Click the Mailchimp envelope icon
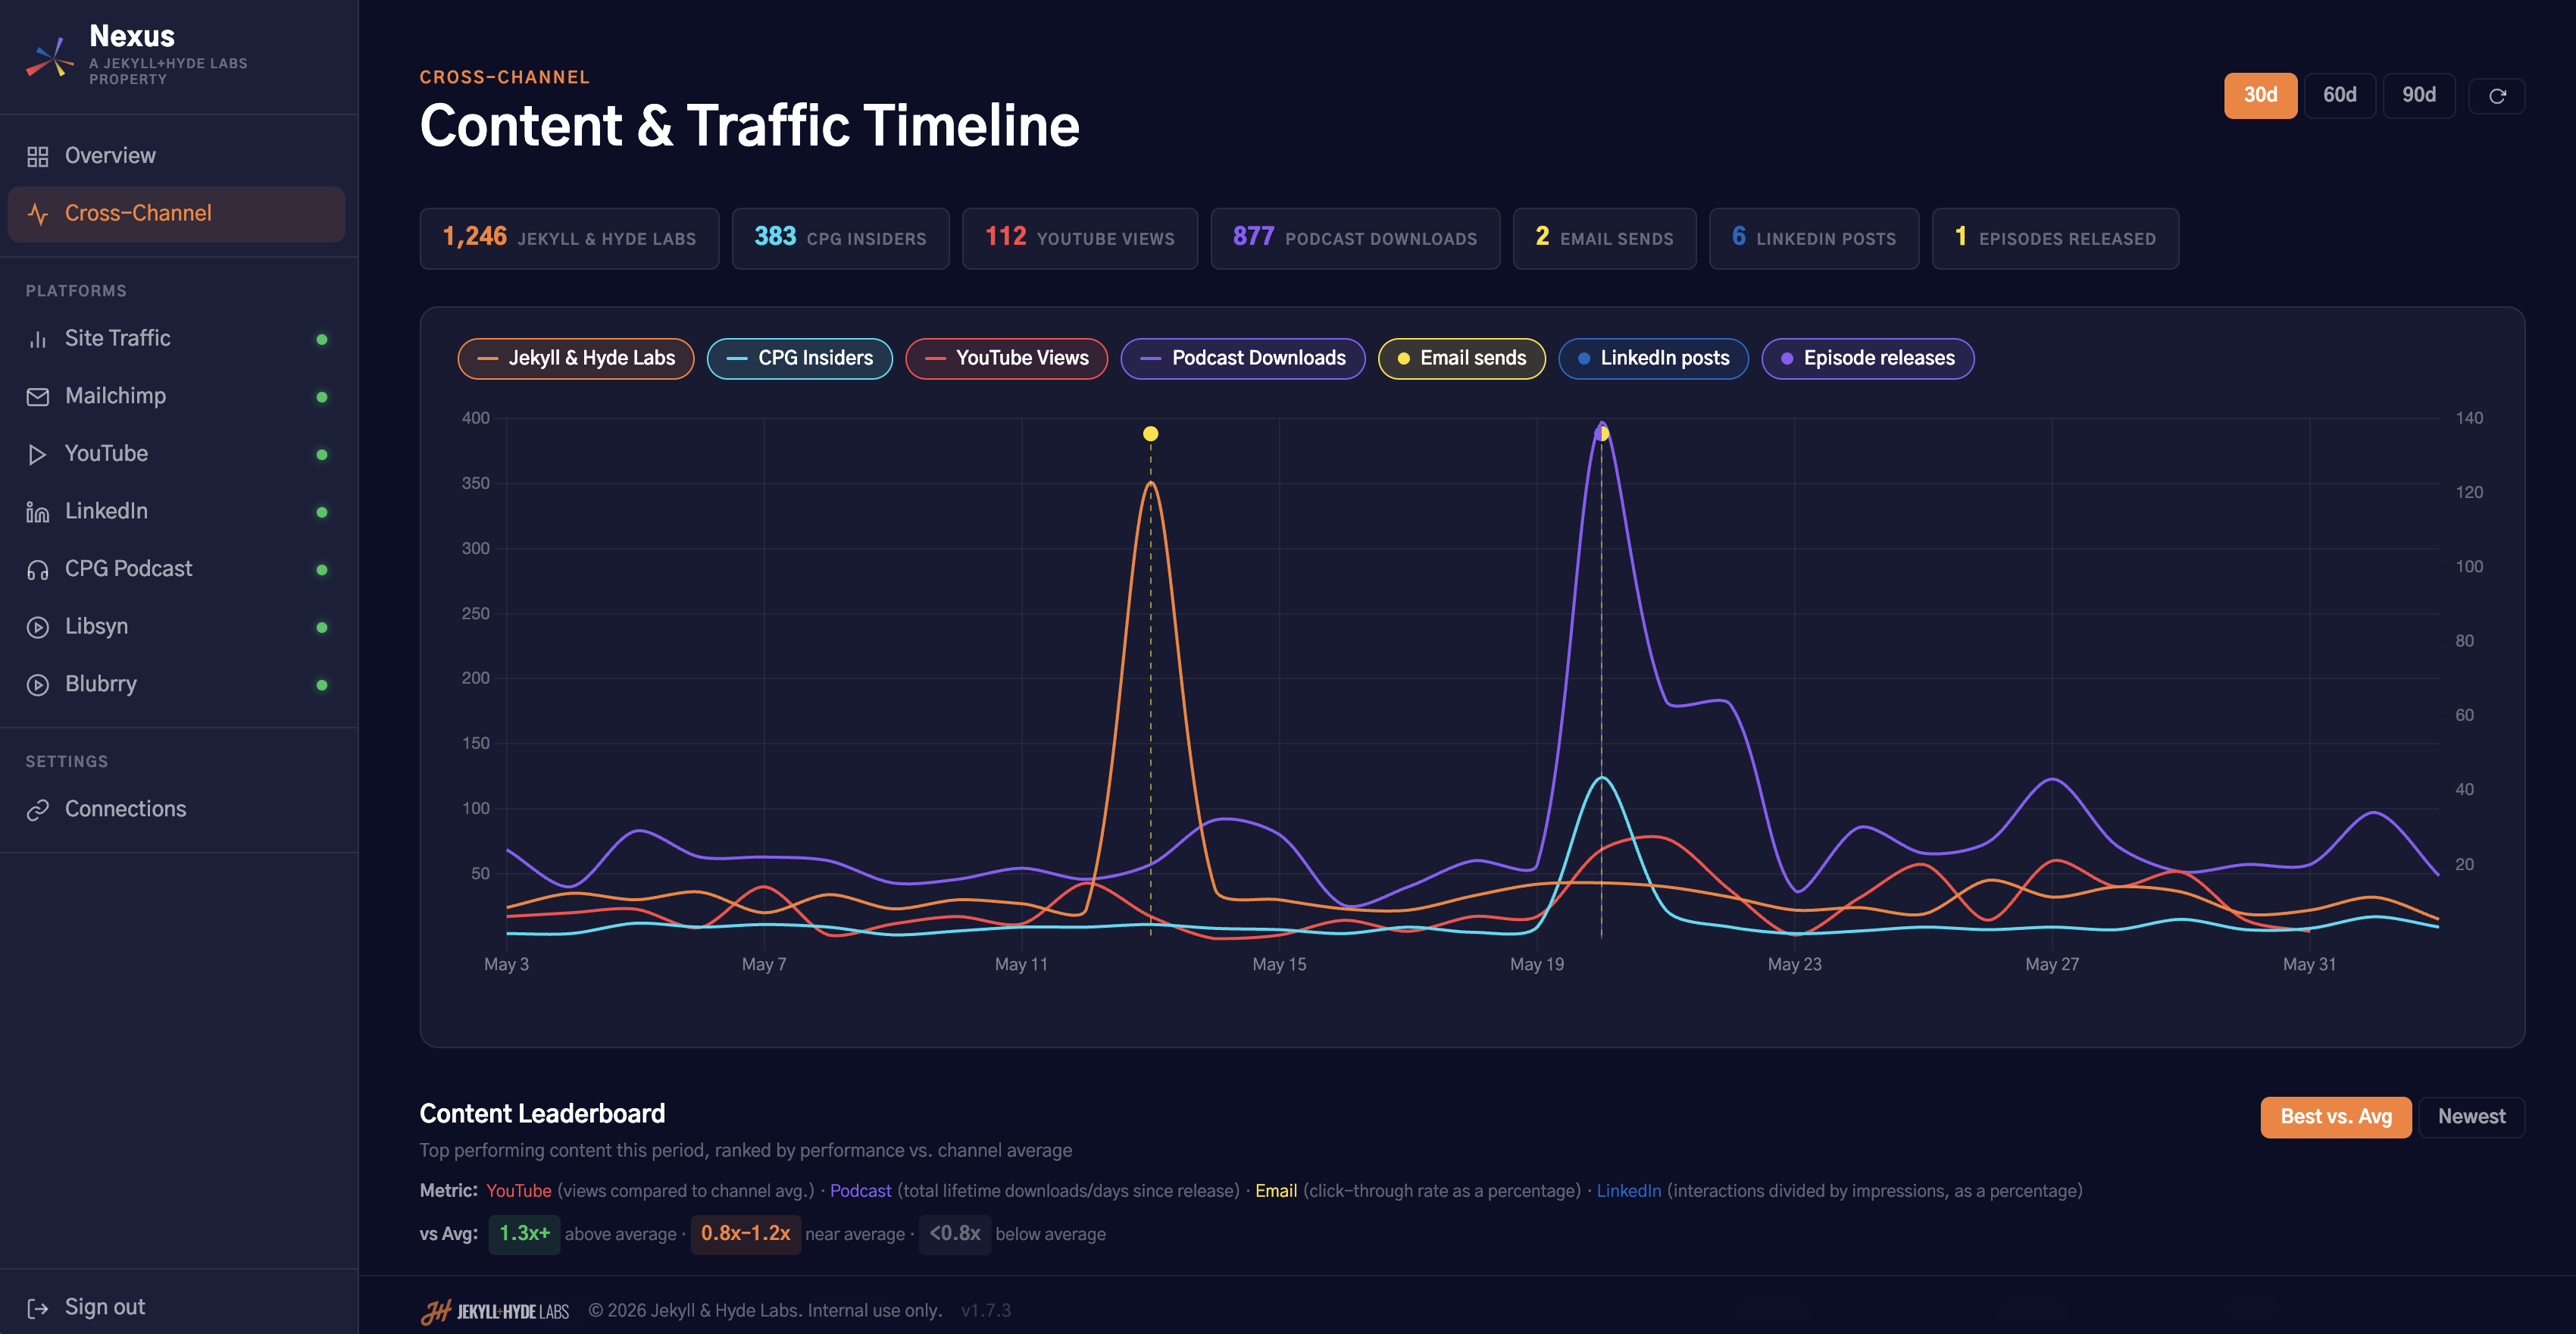 tap(37, 396)
